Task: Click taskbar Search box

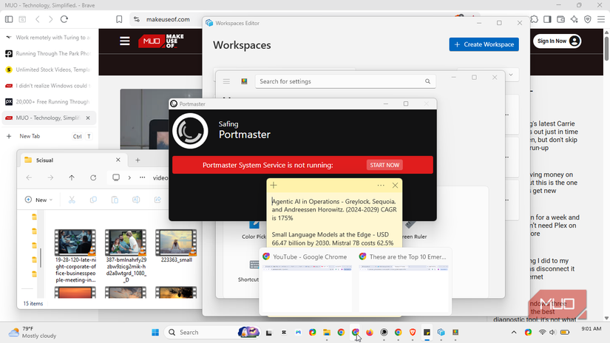Action: [212, 332]
